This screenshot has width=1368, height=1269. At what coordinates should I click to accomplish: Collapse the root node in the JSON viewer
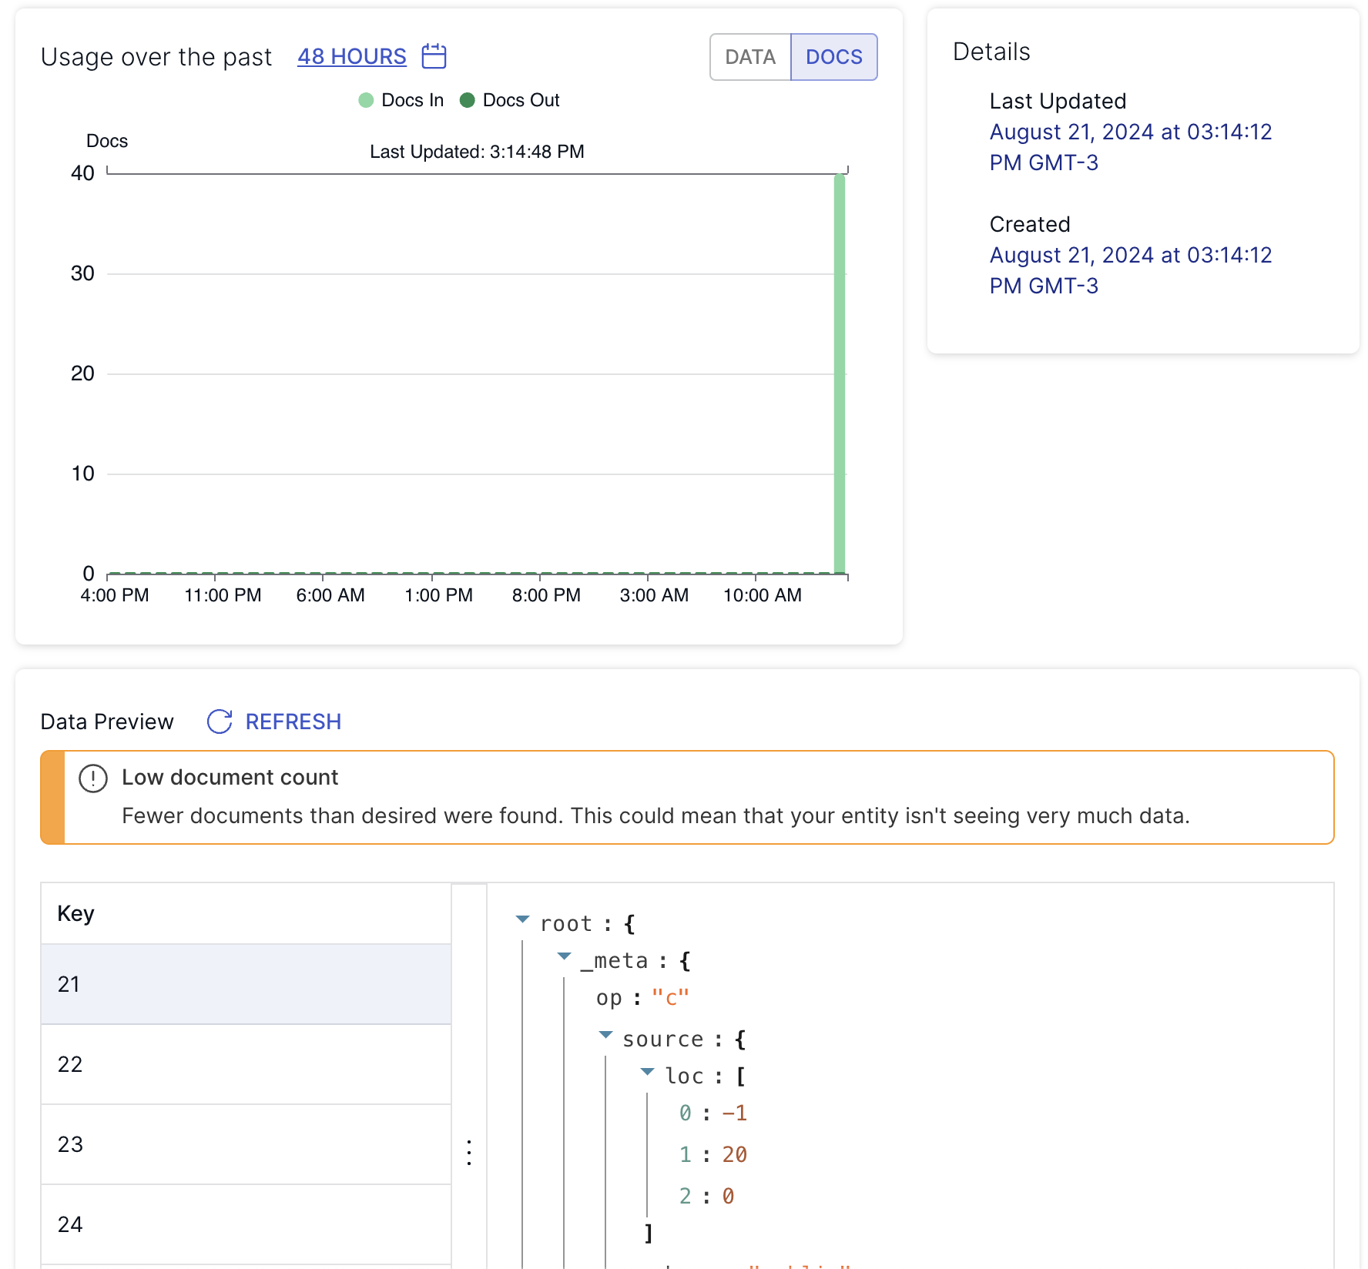[523, 920]
